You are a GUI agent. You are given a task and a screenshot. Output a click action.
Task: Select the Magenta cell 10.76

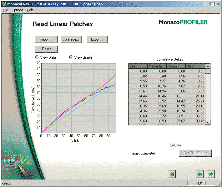[x=157, y=86]
